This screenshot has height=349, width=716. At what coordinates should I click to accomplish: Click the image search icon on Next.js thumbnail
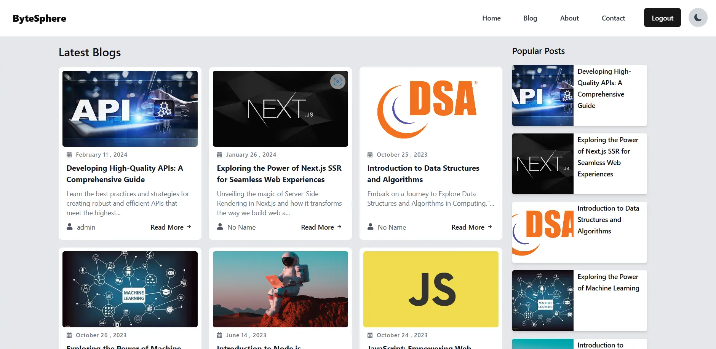[x=337, y=81]
